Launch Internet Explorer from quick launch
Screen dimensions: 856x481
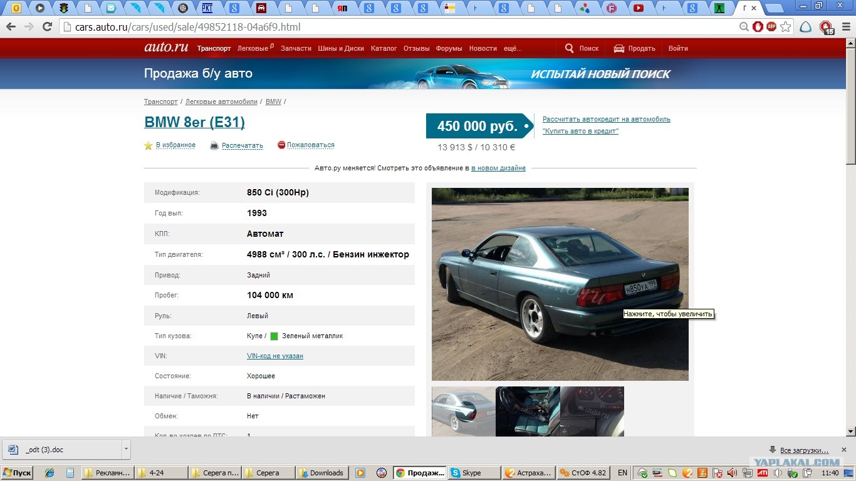pos(50,473)
